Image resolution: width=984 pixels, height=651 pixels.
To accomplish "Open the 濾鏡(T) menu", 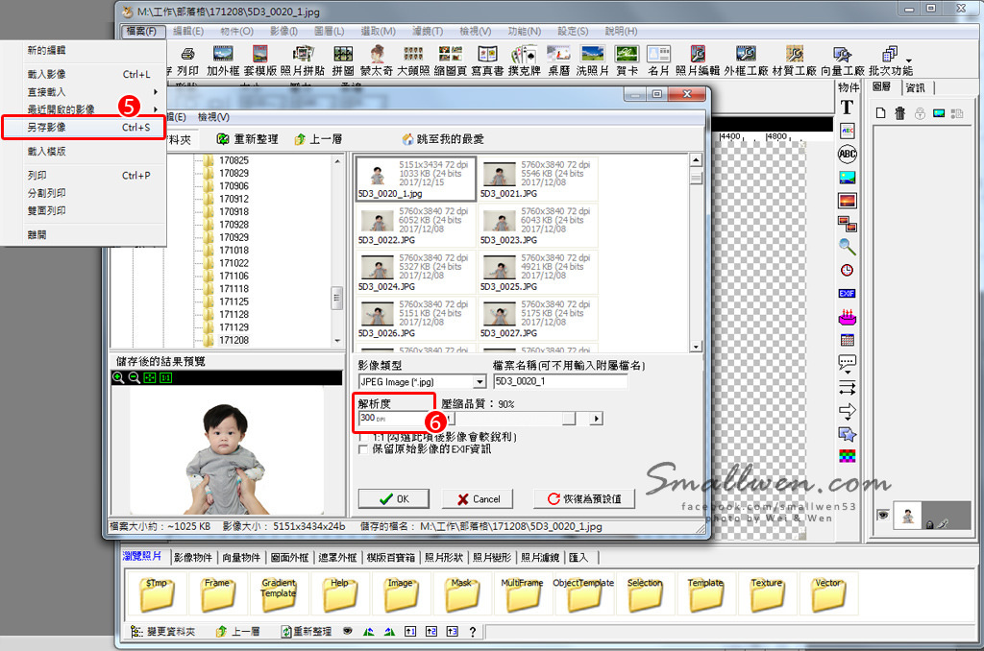I will (428, 31).
